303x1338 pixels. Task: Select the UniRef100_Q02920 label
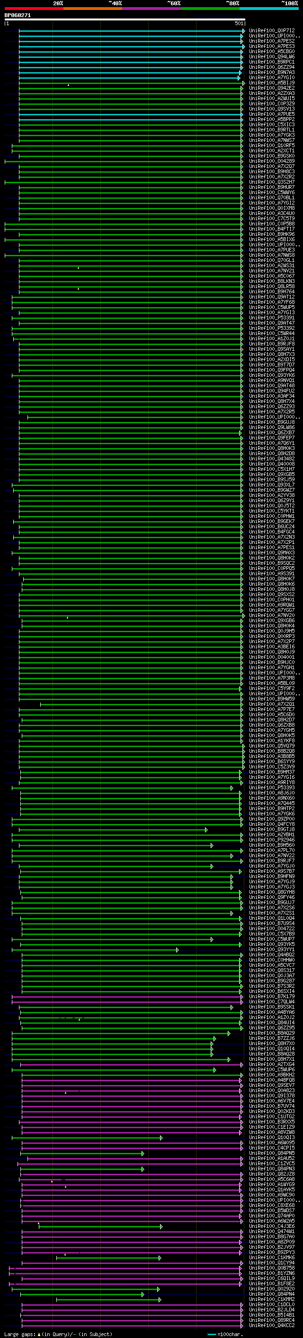coord(272,1289)
